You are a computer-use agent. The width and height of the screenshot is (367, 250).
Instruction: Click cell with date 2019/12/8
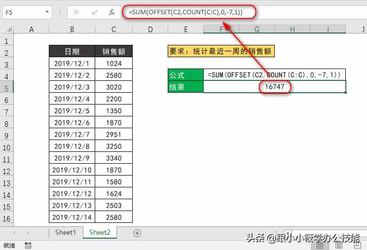click(72, 146)
